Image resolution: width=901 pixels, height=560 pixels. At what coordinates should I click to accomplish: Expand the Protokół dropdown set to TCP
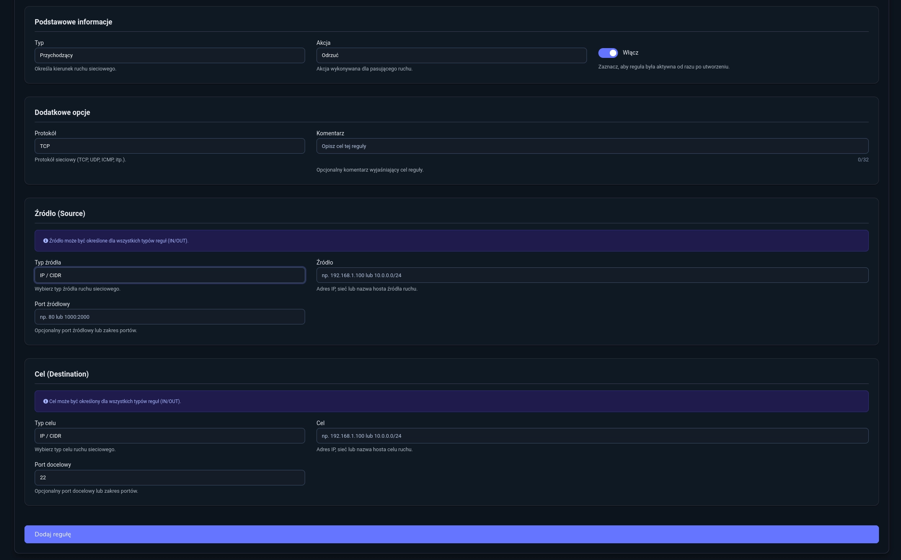170,146
